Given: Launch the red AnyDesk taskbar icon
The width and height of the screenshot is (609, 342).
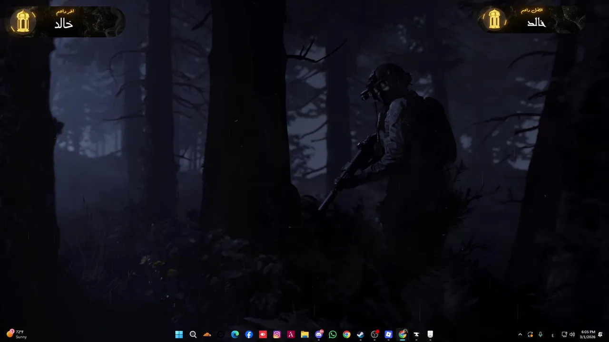Looking at the screenshot, I should (263, 334).
